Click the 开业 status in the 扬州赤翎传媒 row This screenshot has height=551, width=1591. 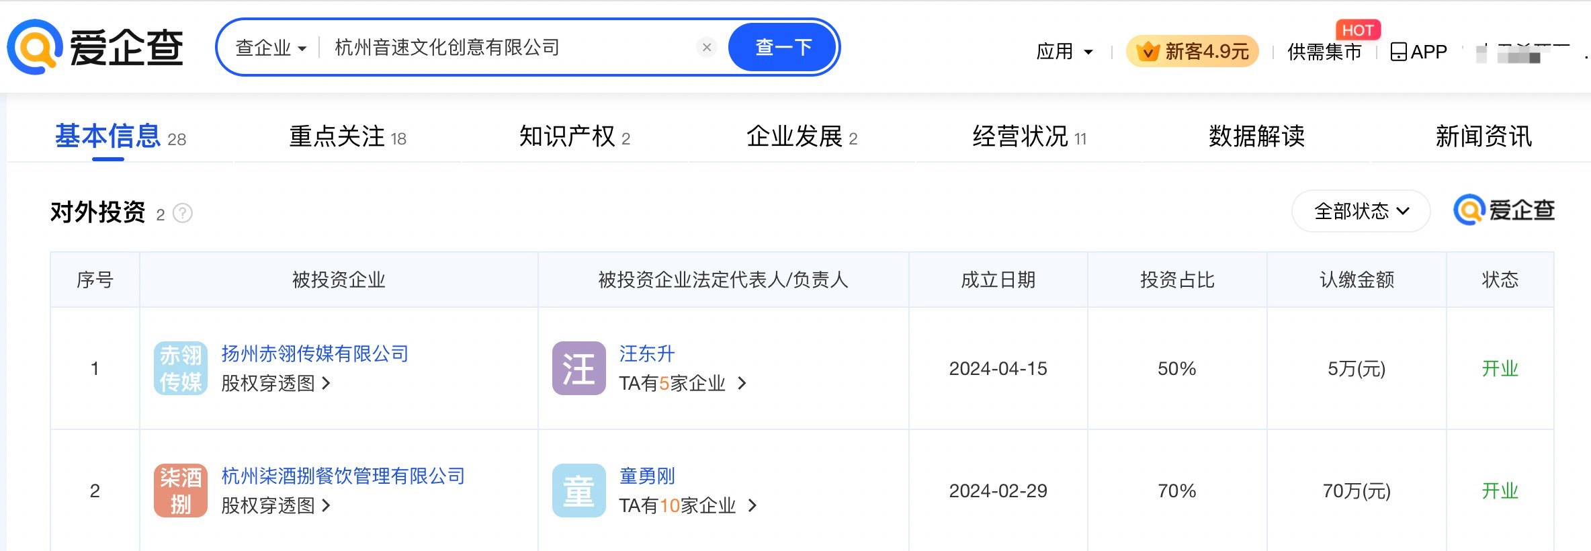point(1500,368)
